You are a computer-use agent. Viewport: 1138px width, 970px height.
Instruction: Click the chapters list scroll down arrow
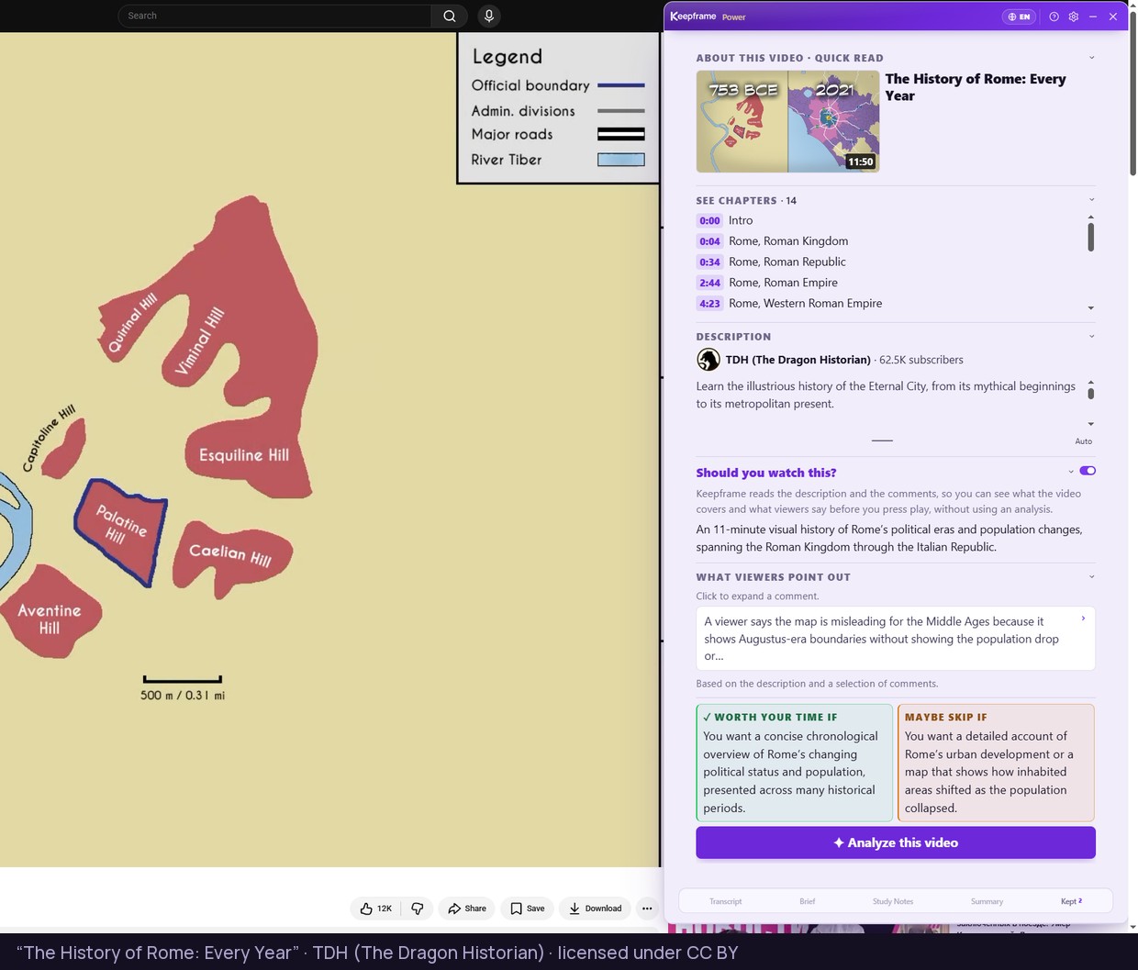click(1090, 308)
